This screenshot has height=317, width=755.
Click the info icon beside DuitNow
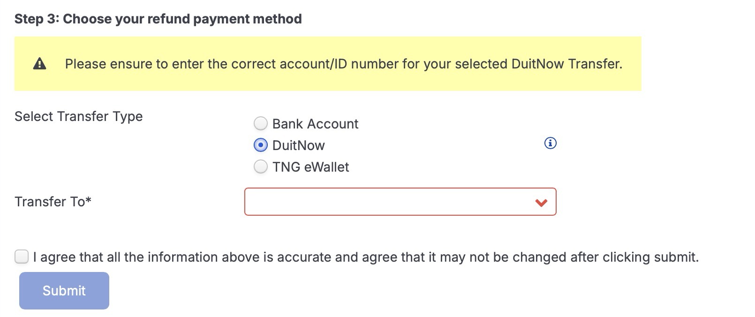point(550,143)
